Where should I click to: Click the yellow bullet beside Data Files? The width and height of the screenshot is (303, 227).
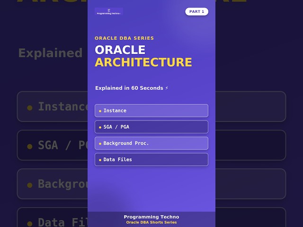(x=100, y=160)
